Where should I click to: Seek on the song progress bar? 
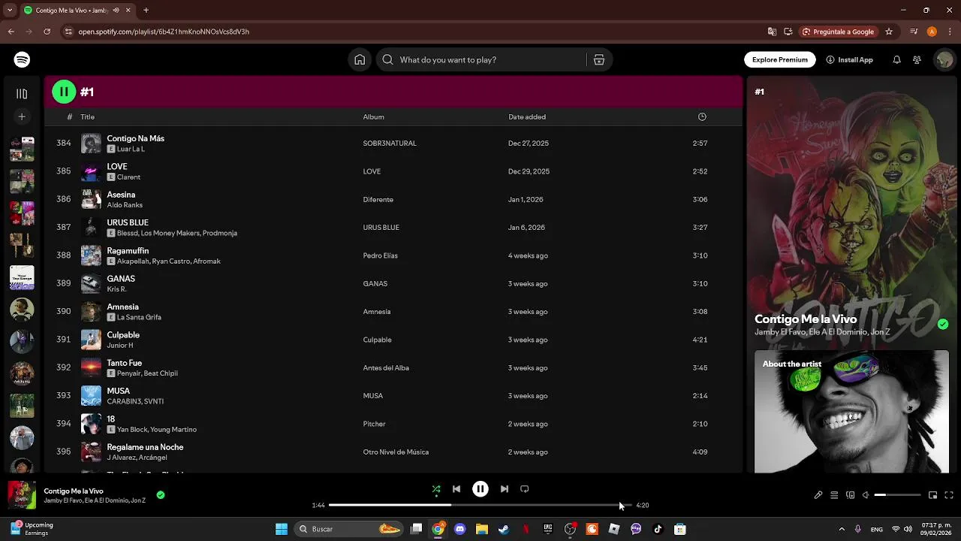tap(480, 505)
